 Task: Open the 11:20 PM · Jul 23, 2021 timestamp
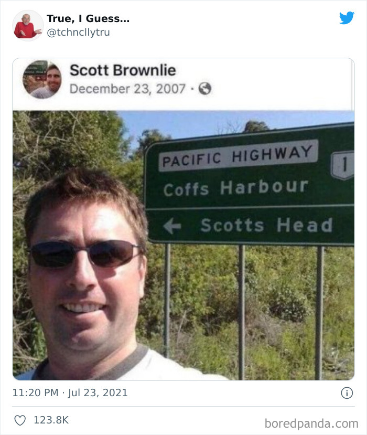70,393
